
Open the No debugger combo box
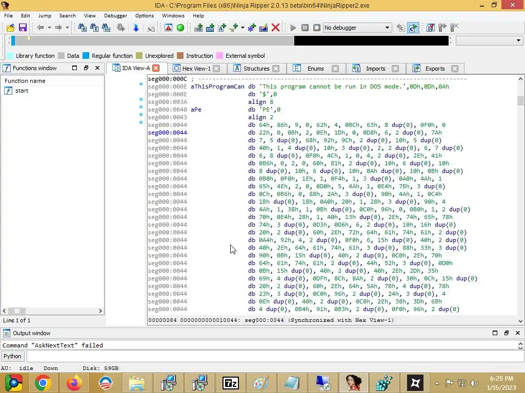pos(357,28)
